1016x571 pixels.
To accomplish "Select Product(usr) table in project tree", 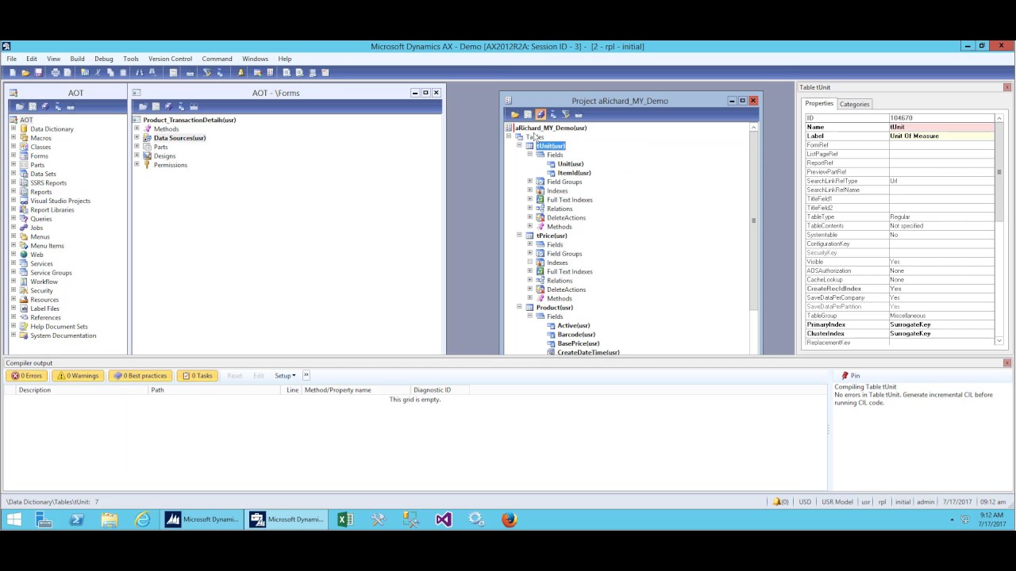I will pos(554,308).
